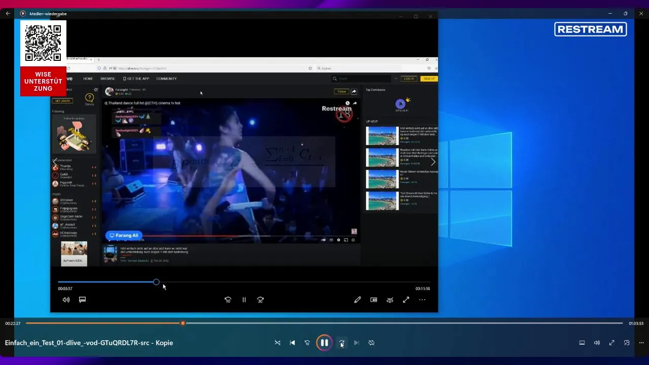Click the greyed next-track button in bottom bar
Screen dimensions: 649x365
(356, 343)
